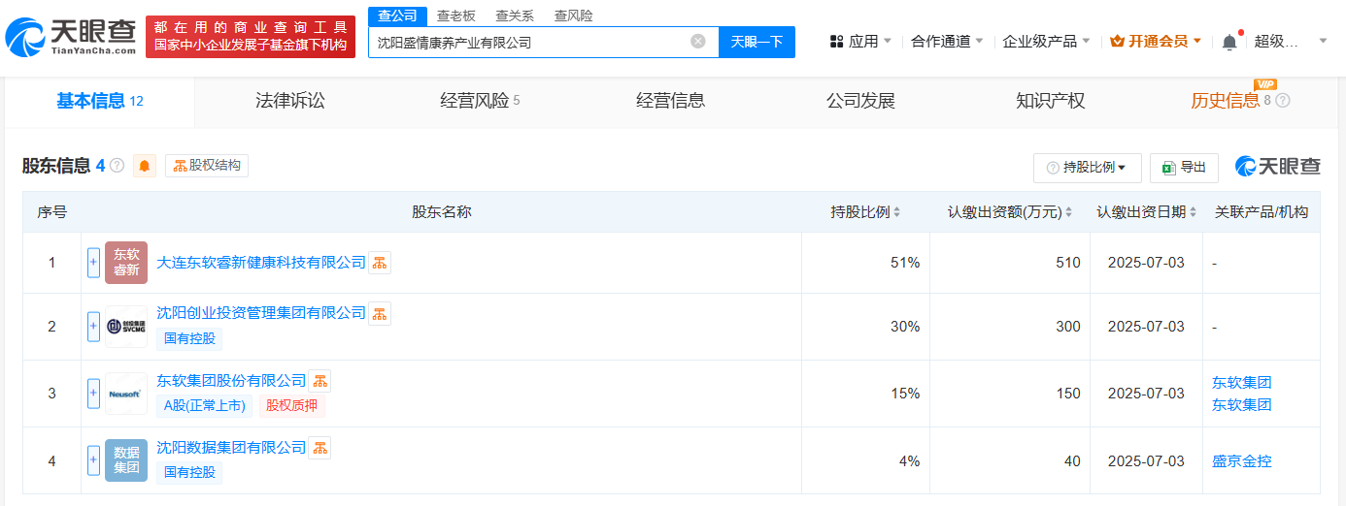Click the help question mark beside 历史信息
This screenshot has height=506, width=1346.
[1283, 100]
